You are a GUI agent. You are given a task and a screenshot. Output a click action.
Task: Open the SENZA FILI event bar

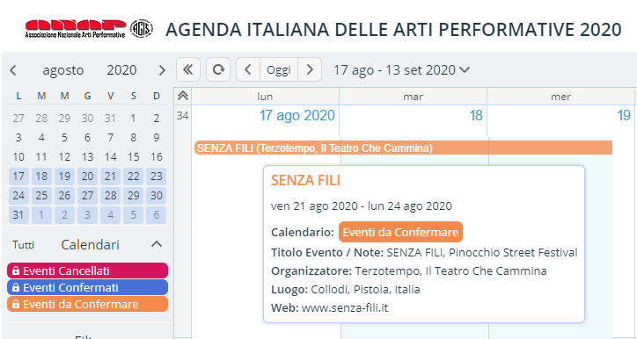[403, 148]
